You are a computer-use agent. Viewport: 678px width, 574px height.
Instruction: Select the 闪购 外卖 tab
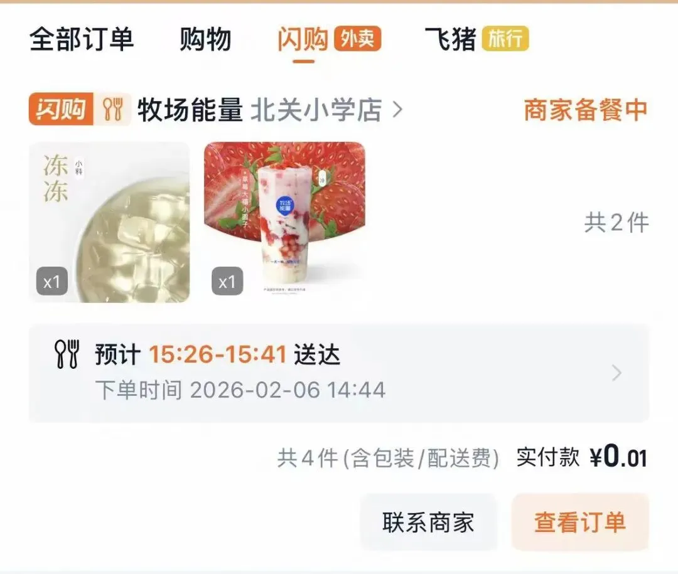328,39
